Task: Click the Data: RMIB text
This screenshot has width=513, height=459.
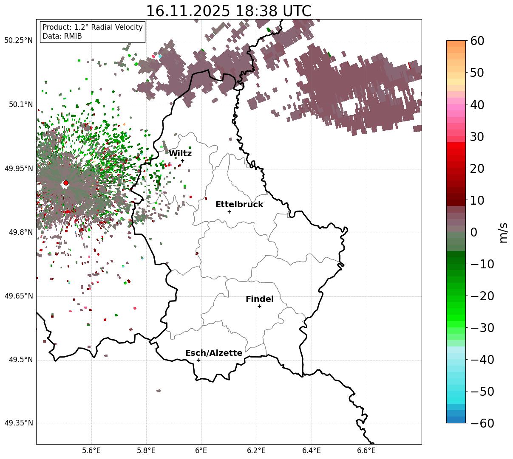Action: 62,37
